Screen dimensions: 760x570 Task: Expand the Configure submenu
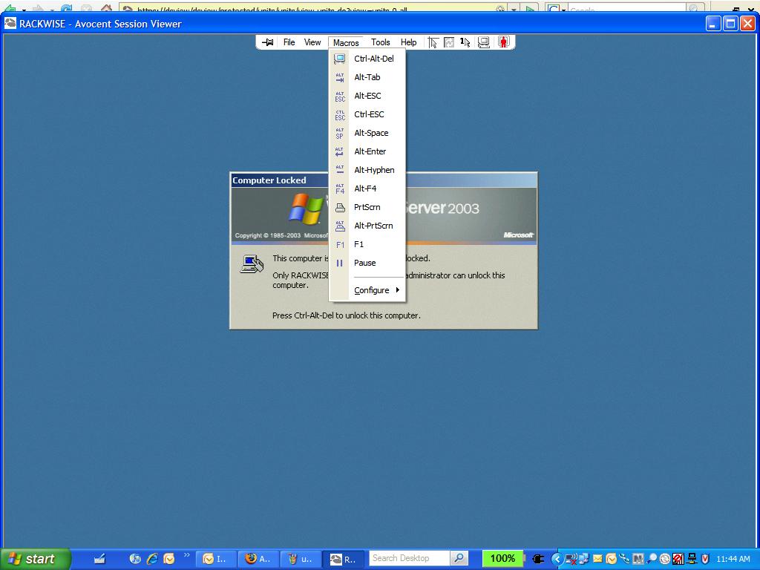tap(372, 290)
